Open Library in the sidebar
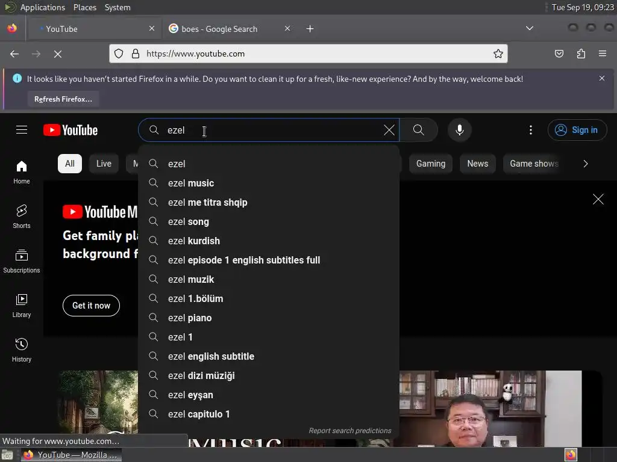 [x=22, y=306]
